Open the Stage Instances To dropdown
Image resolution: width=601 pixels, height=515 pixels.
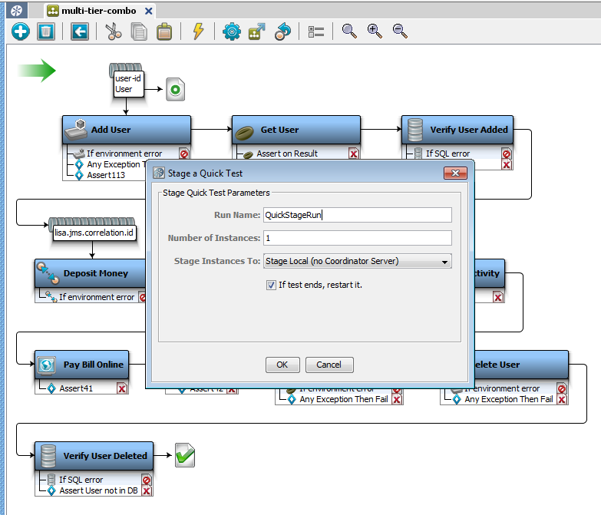pos(357,261)
